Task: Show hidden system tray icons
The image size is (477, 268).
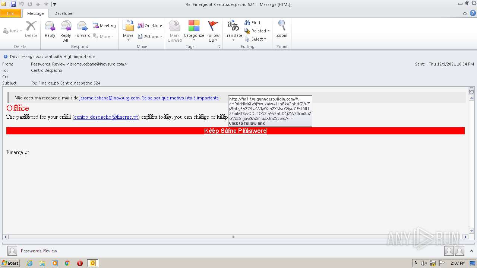Action: pyautogui.click(x=416, y=263)
